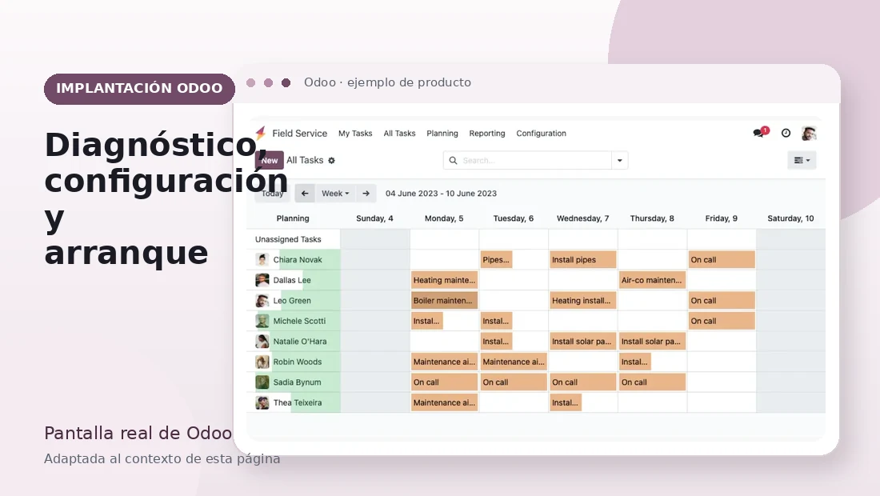
Task: Click the Field Service app title
Action: (x=300, y=134)
